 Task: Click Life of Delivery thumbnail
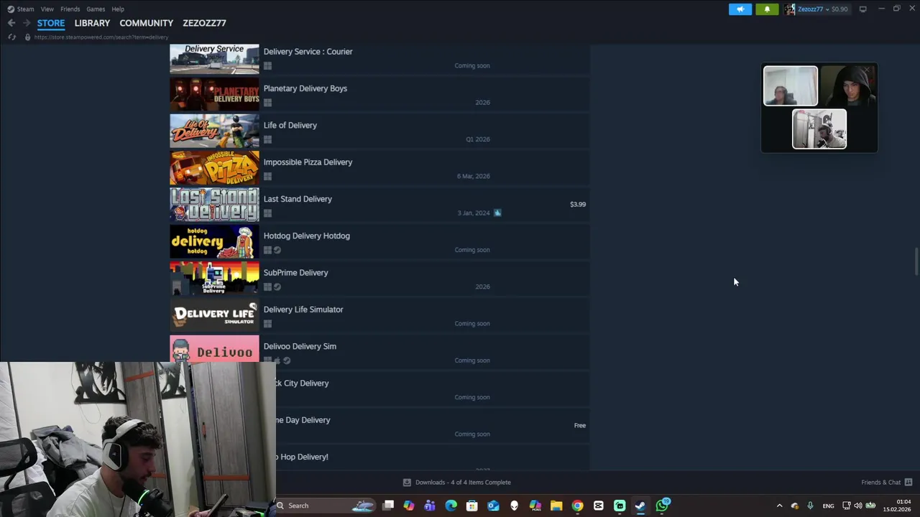pyautogui.click(x=214, y=131)
